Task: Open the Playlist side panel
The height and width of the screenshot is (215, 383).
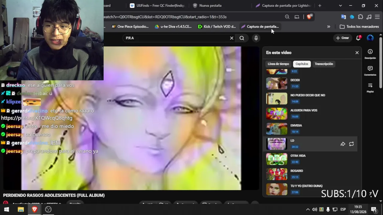Action: pos(370,87)
